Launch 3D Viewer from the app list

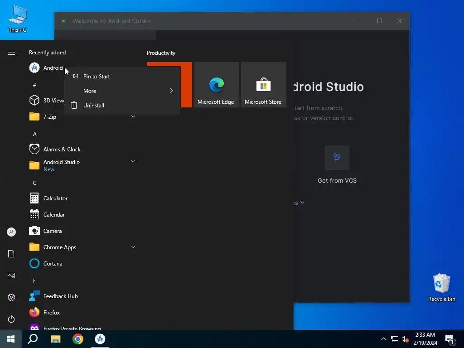[x=46, y=100]
